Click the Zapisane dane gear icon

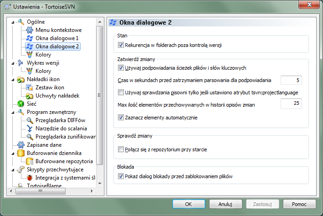[21, 145]
